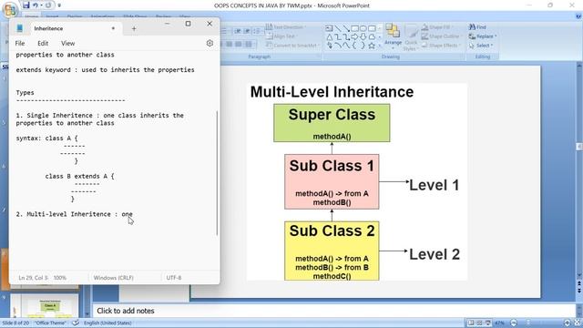Save the presentation from the Quick Access Toolbar

click(x=26, y=5)
